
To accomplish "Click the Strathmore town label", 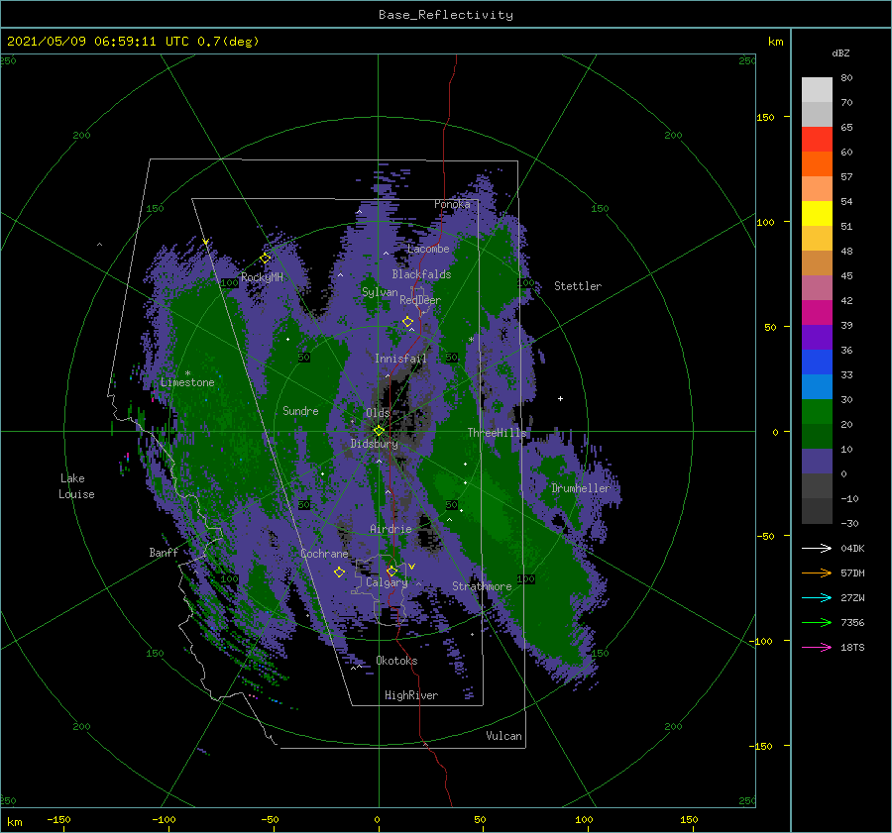I will 482,586.
